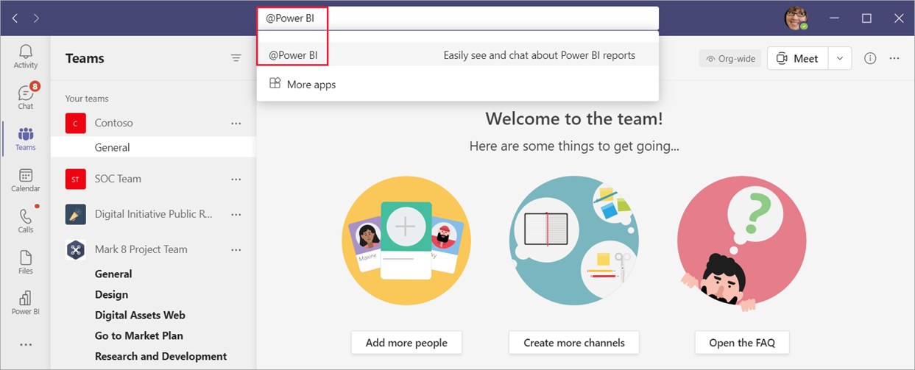Open Contoso team more options
The width and height of the screenshot is (915, 370).
click(x=236, y=123)
